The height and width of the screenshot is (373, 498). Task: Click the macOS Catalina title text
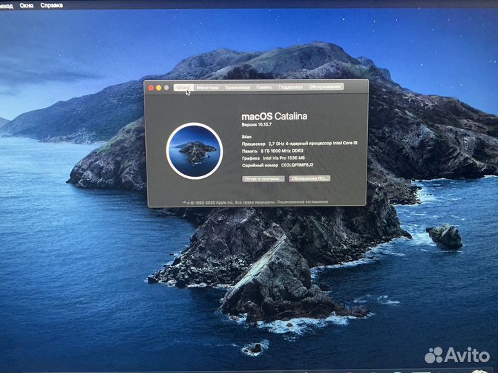pyautogui.click(x=275, y=117)
